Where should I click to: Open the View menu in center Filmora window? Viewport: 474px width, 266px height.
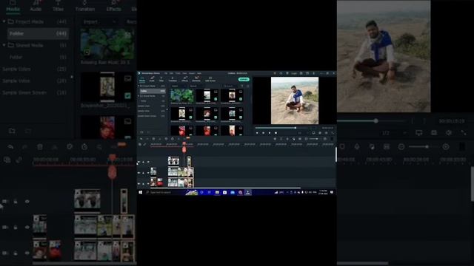[x=184, y=73]
